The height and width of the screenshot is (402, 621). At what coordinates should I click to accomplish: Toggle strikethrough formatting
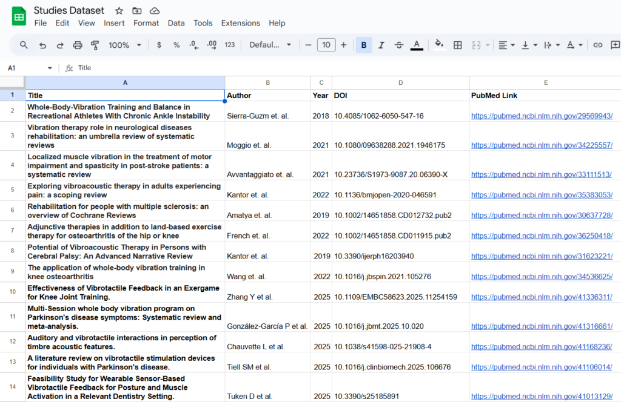point(399,45)
